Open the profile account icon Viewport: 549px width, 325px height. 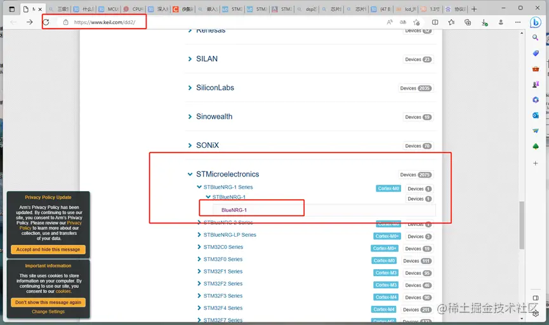pos(501,22)
